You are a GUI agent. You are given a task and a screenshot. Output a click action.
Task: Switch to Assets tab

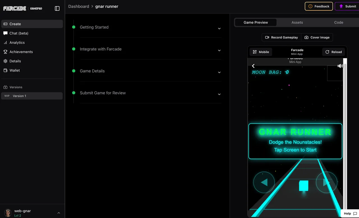(x=297, y=22)
